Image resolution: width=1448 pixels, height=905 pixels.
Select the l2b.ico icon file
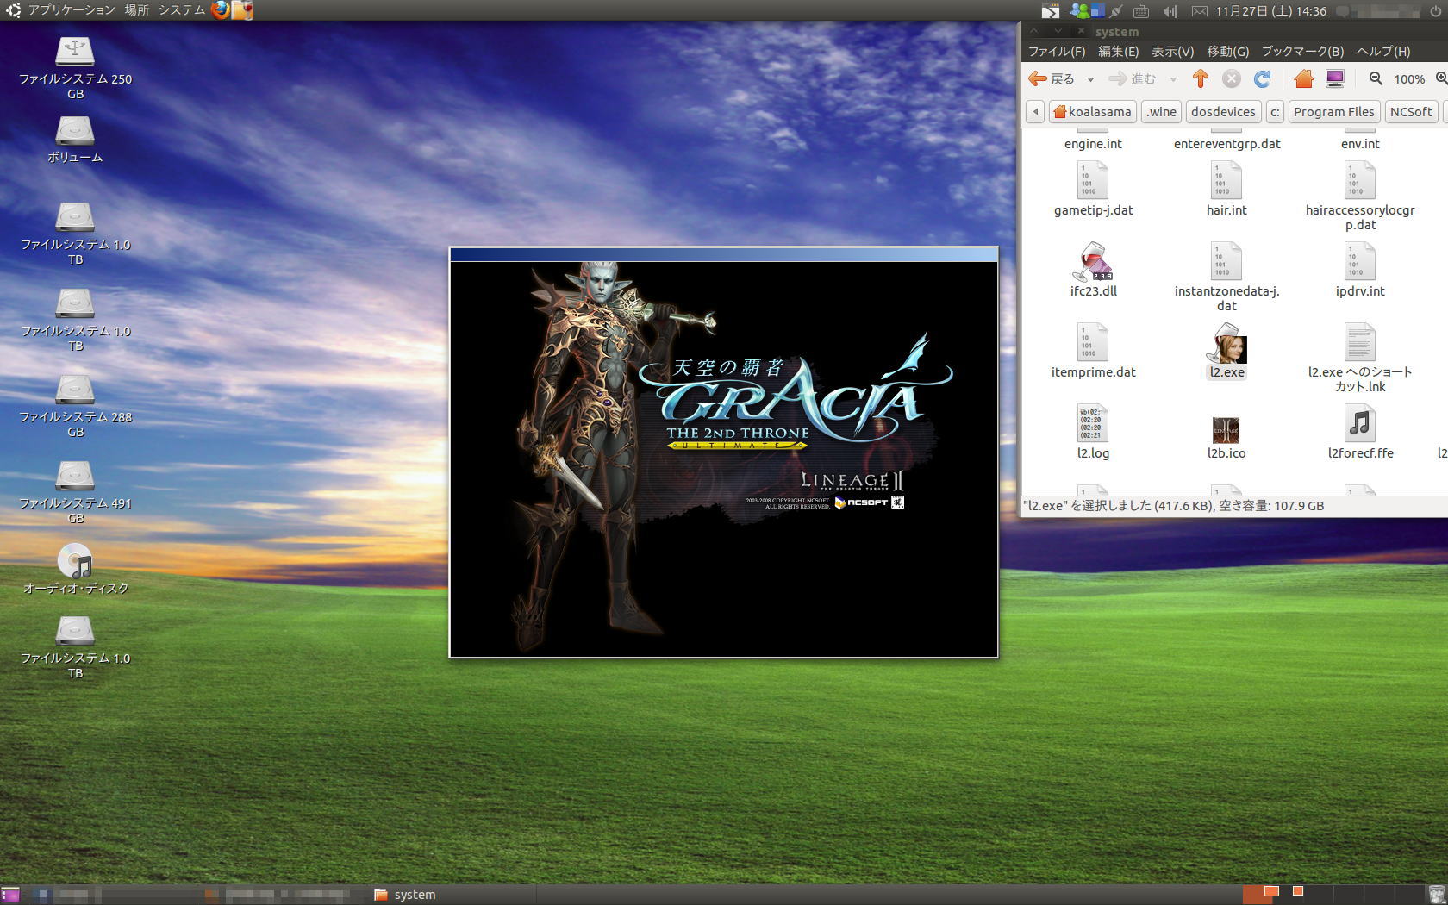point(1226,430)
